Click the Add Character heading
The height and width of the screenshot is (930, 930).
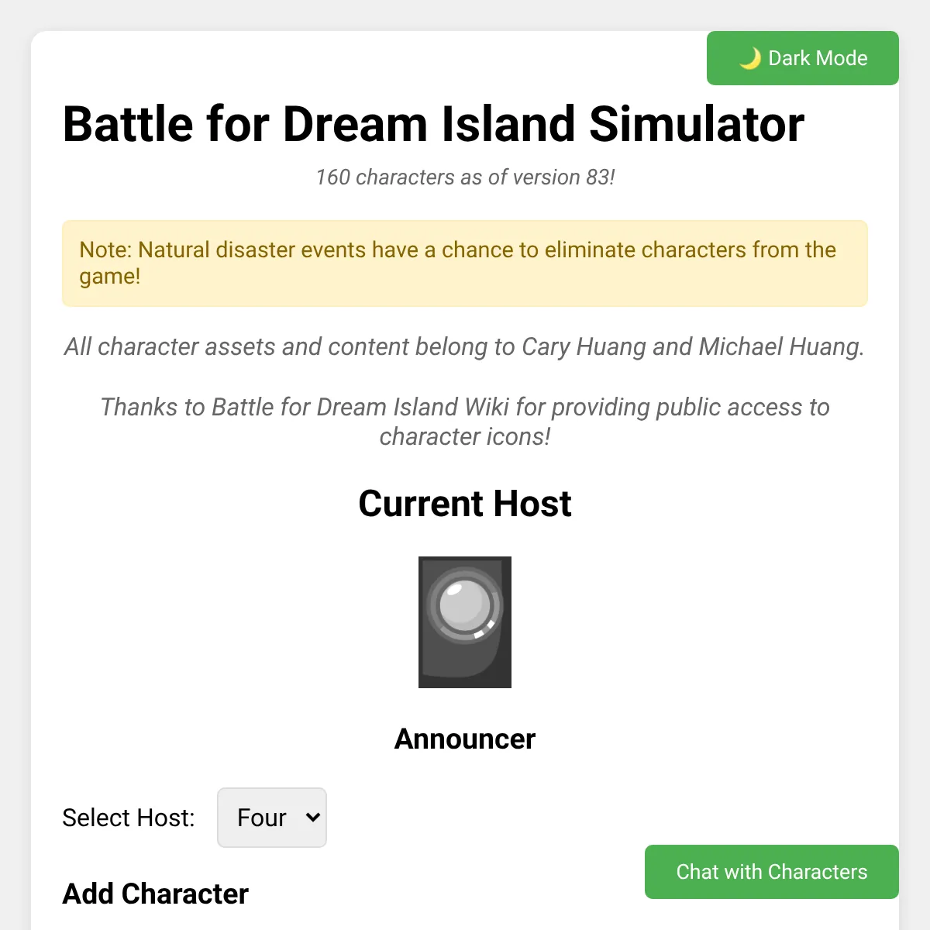click(155, 894)
